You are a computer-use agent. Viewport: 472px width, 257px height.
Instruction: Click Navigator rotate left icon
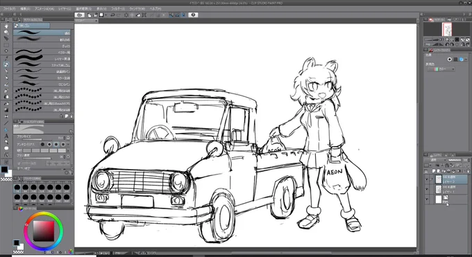[x=447, y=44]
